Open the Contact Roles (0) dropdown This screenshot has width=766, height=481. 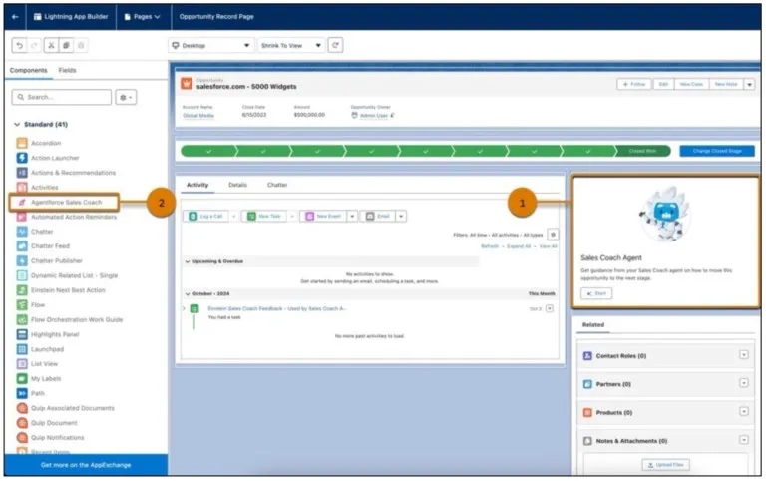[743, 355]
